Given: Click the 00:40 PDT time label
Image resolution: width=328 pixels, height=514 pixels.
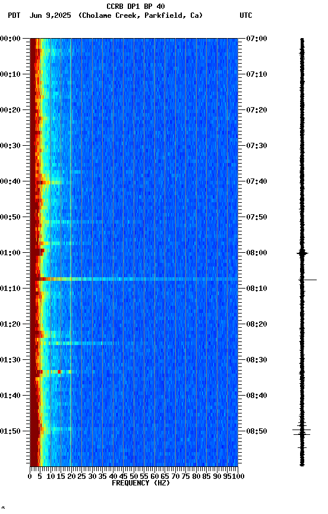Looking at the screenshot, I should pyautogui.click(x=10, y=181).
